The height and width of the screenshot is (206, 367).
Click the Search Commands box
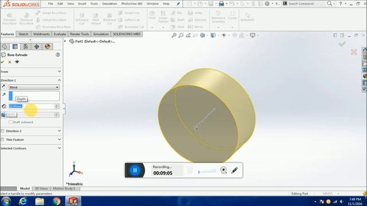[x=304, y=4]
